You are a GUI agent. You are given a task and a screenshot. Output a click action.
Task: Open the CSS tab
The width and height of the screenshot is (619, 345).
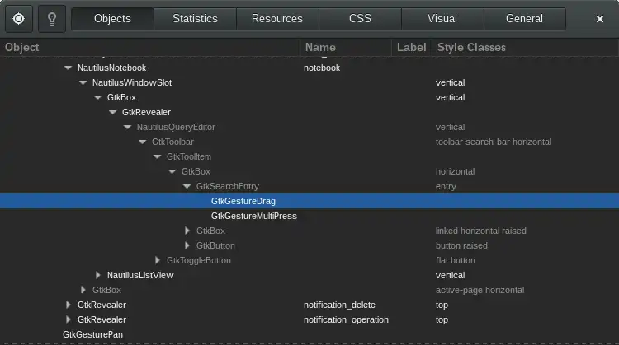pyautogui.click(x=360, y=19)
